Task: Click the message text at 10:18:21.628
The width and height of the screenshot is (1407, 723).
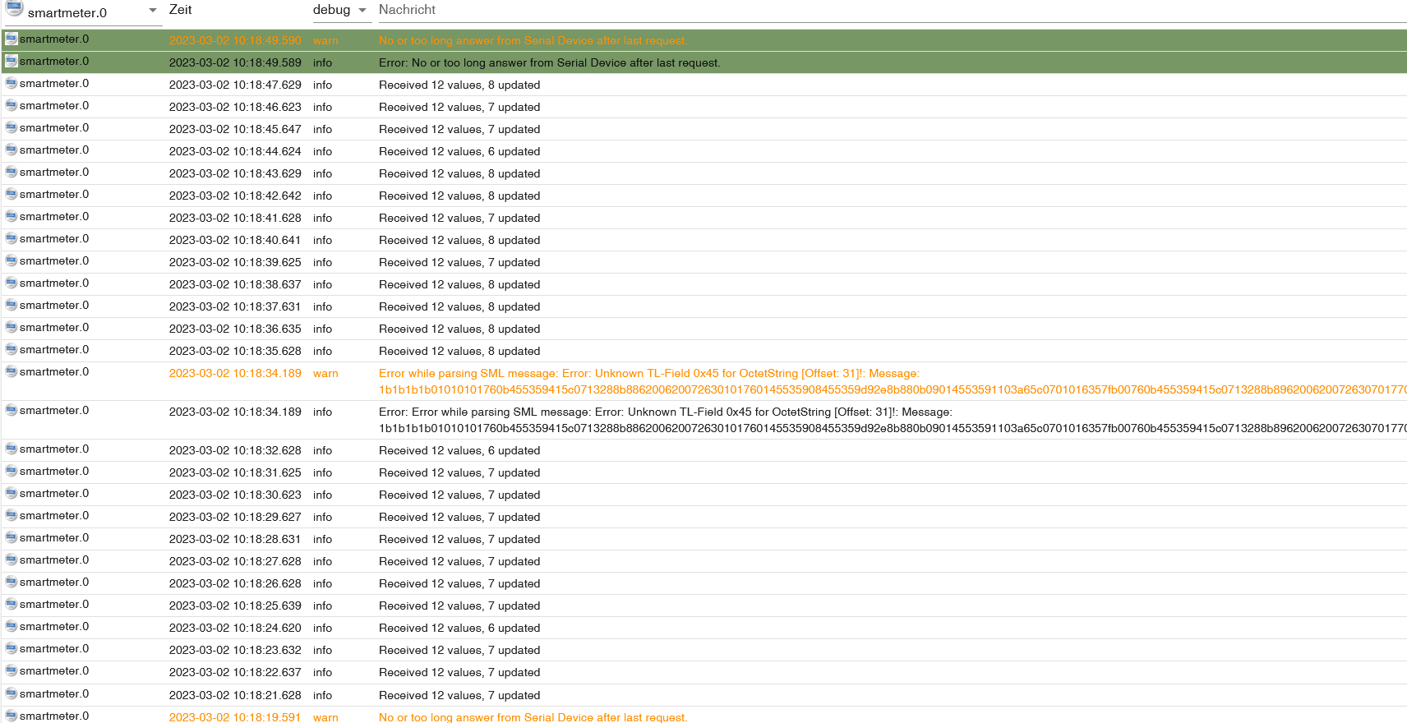Action: click(x=459, y=695)
